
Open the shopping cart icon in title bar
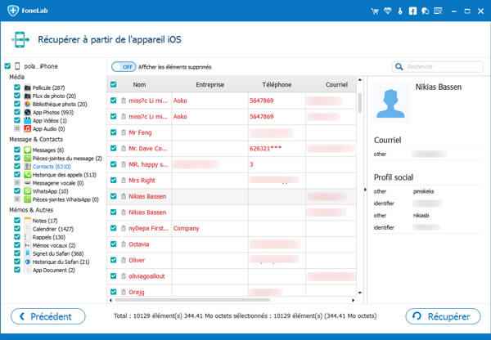coord(375,11)
